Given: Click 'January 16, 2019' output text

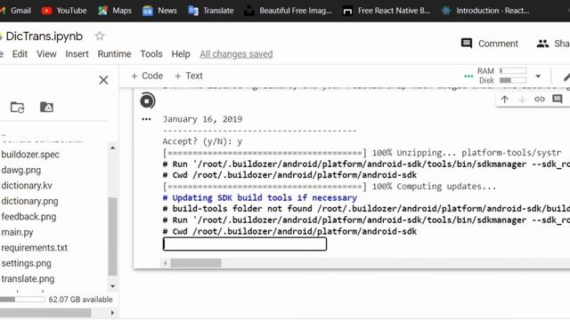Looking at the screenshot, I should point(202,119).
